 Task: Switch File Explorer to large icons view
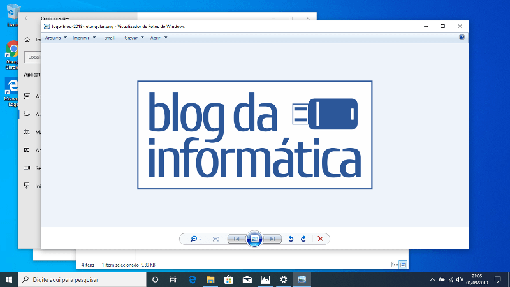point(403,265)
